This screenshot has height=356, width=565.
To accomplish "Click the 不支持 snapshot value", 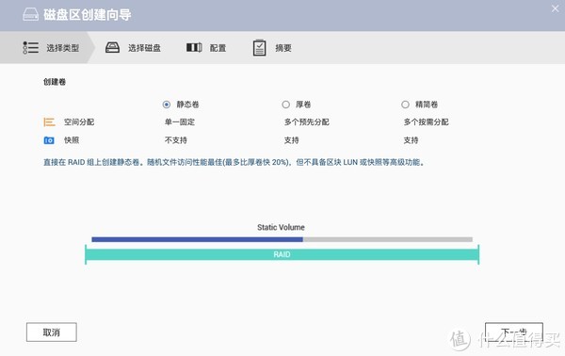I will tap(176, 140).
